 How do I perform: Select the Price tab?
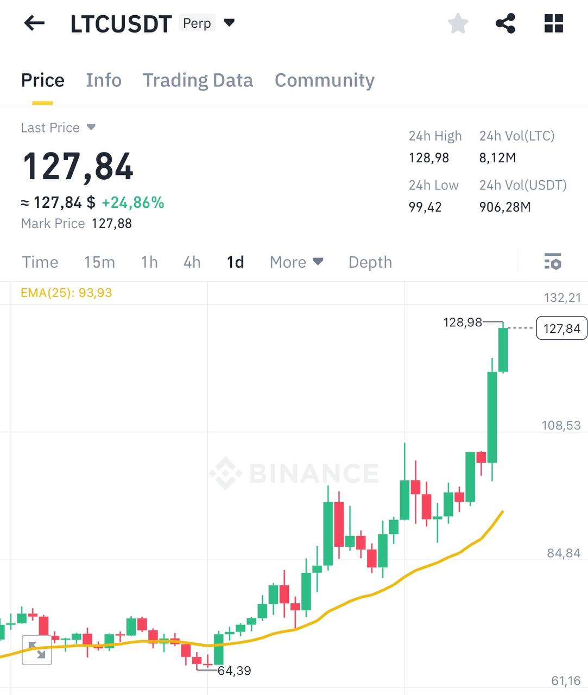pos(42,80)
